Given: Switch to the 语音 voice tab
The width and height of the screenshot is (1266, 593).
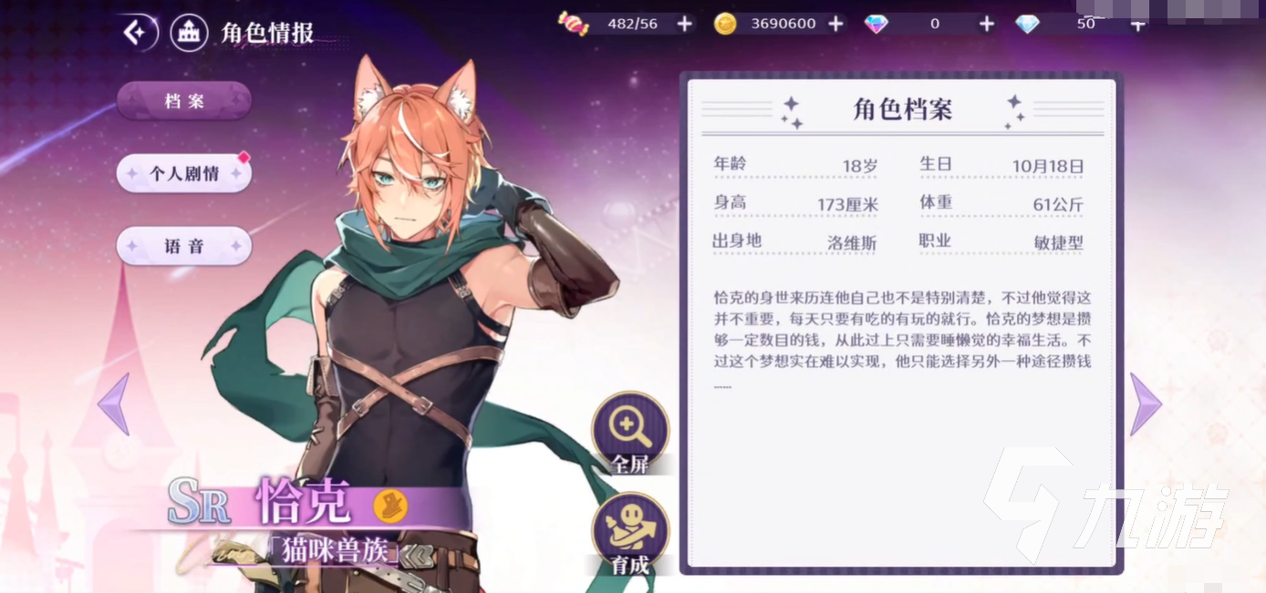Looking at the screenshot, I should pos(184,246).
